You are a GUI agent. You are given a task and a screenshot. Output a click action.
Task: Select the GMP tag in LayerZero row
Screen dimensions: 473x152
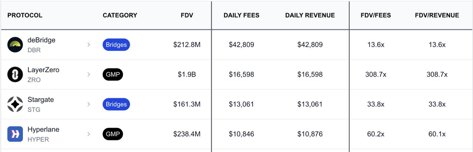(x=113, y=75)
